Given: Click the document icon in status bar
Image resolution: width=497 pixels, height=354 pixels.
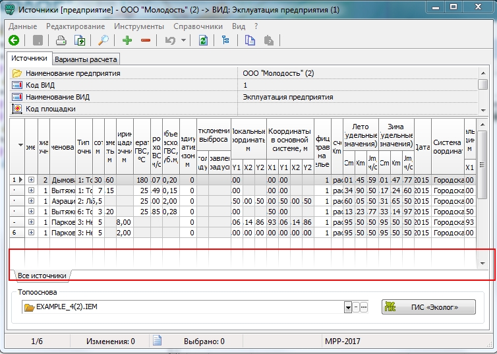Looking at the screenshot, I should 158,341.
